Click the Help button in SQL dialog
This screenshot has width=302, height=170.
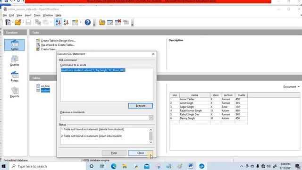click(x=114, y=153)
